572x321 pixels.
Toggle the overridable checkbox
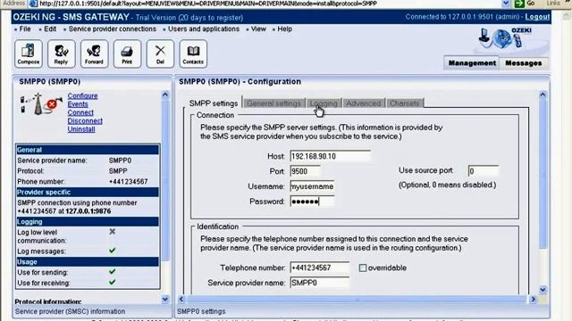(x=363, y=267)
